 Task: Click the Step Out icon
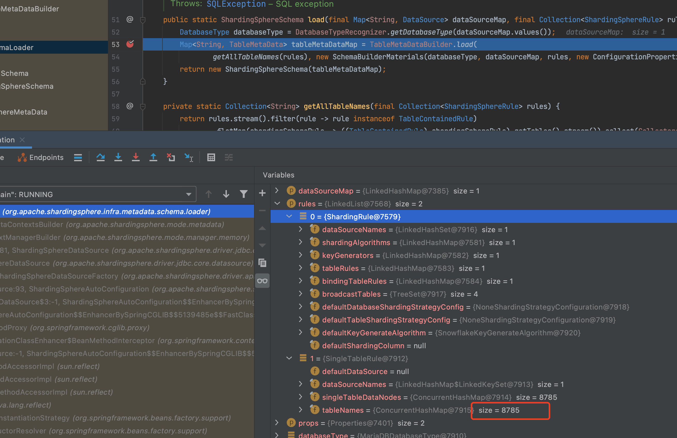click(153, 157)
